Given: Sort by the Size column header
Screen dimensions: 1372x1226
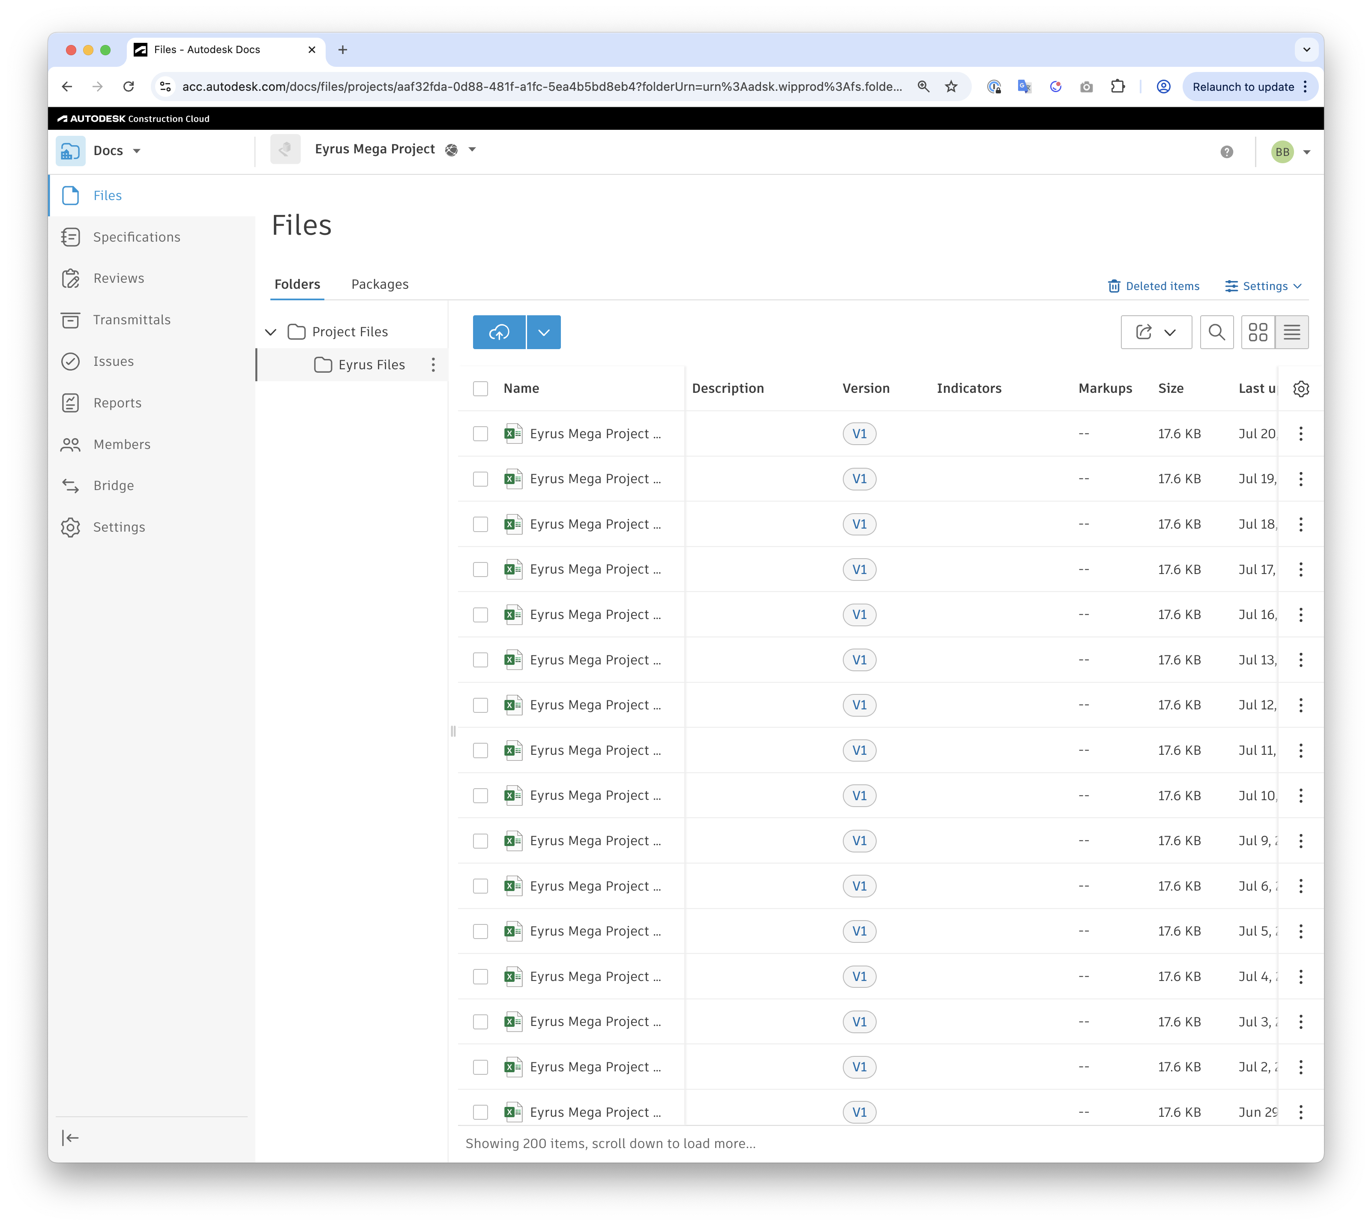Looking at the screenshot, I should [1171, 389].
